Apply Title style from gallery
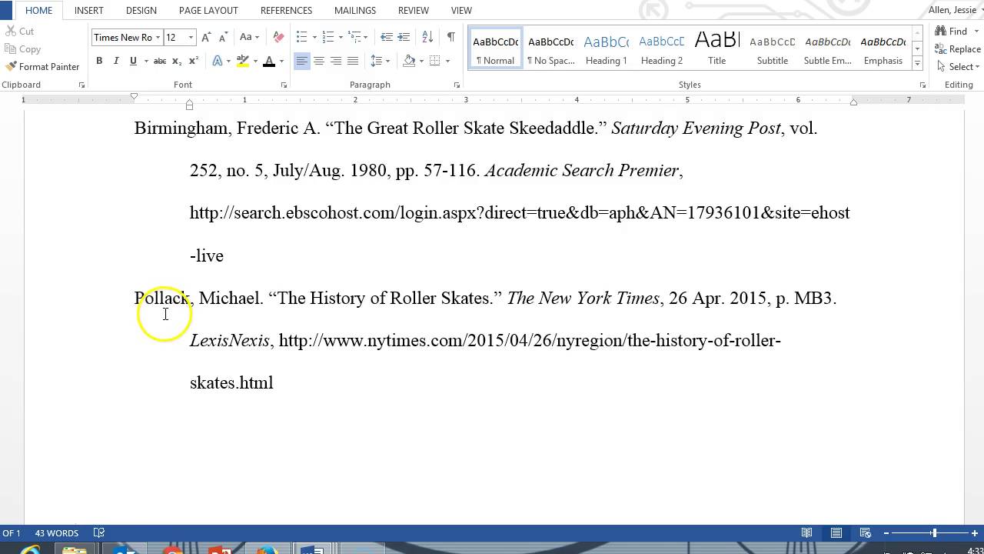 coord(717,49)
